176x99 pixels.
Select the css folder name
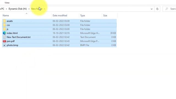[x=8, y=25]
